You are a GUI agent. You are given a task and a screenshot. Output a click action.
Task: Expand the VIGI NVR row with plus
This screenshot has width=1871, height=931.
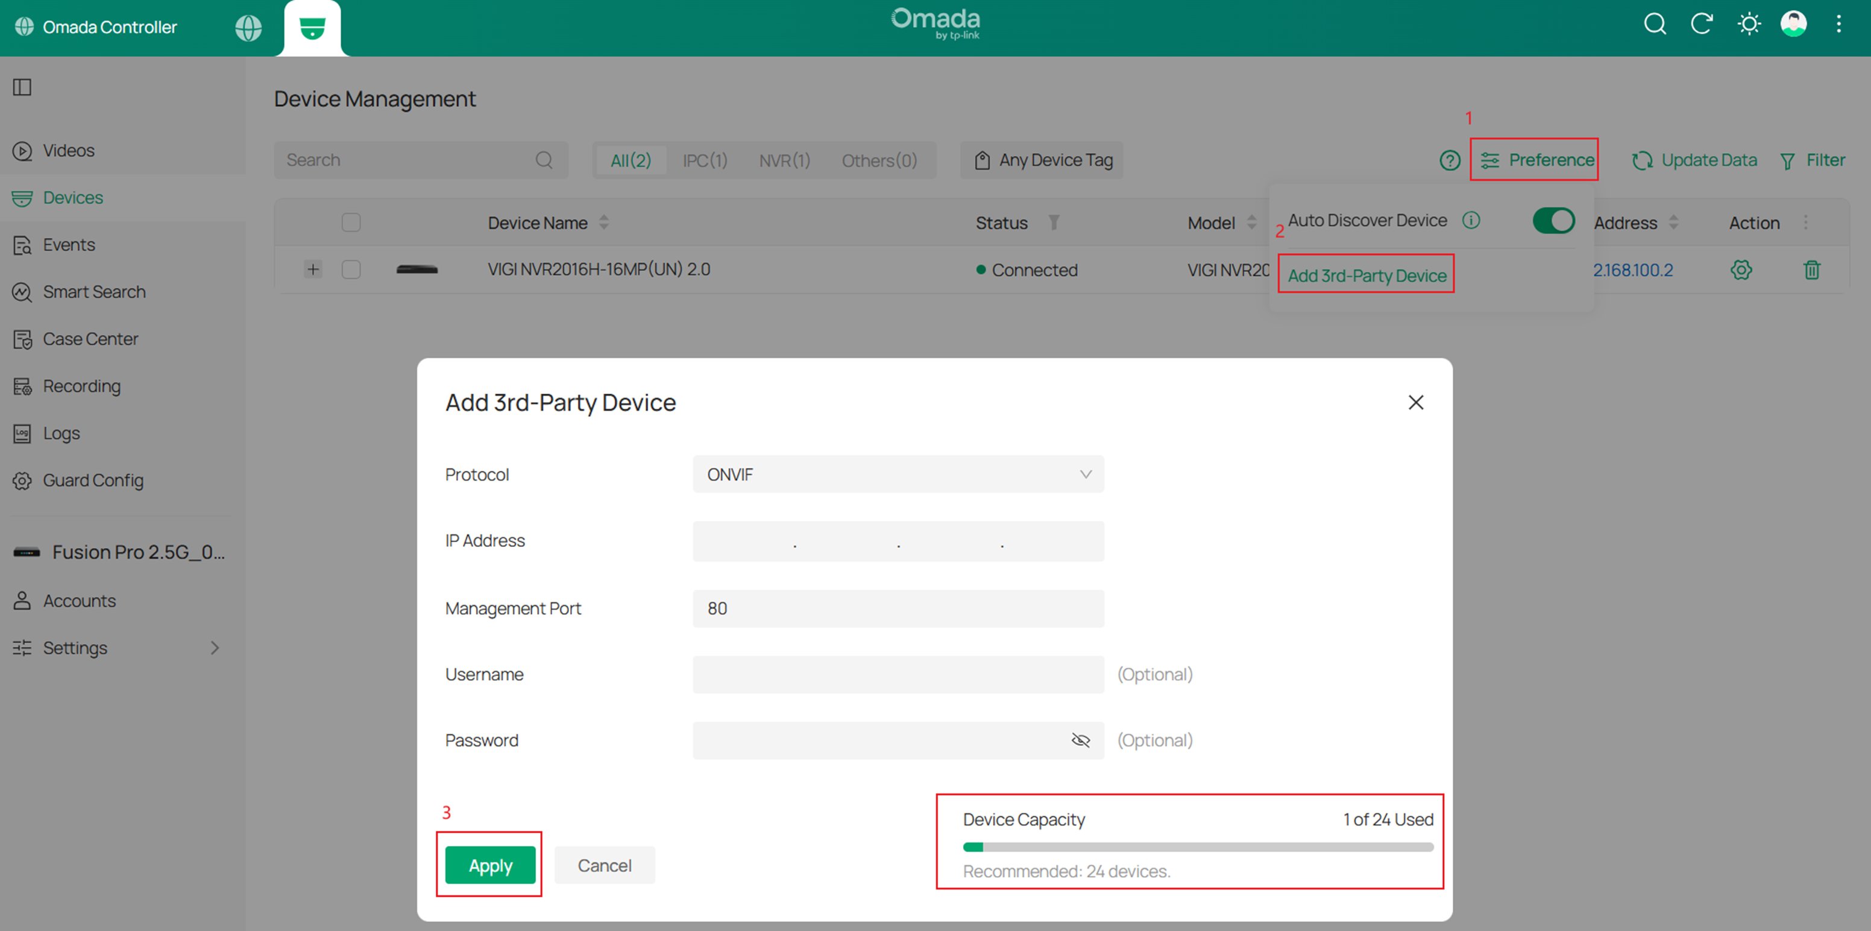313,270
